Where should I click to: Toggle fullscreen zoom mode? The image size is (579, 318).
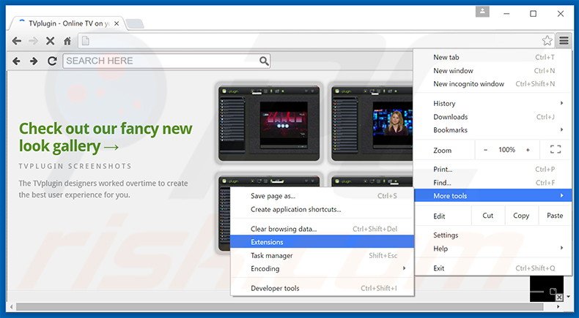click(556, 150)
